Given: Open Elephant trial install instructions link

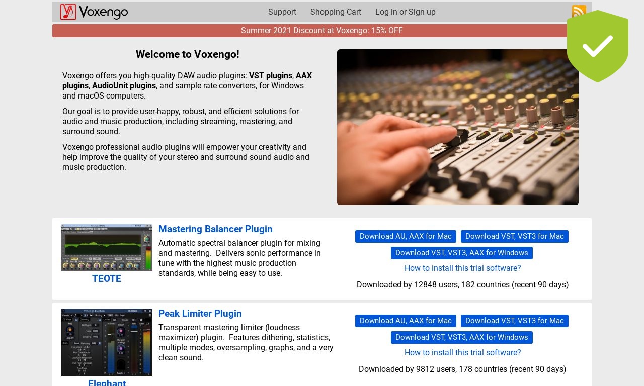Looking at the screenshot, I should point(463,353).
